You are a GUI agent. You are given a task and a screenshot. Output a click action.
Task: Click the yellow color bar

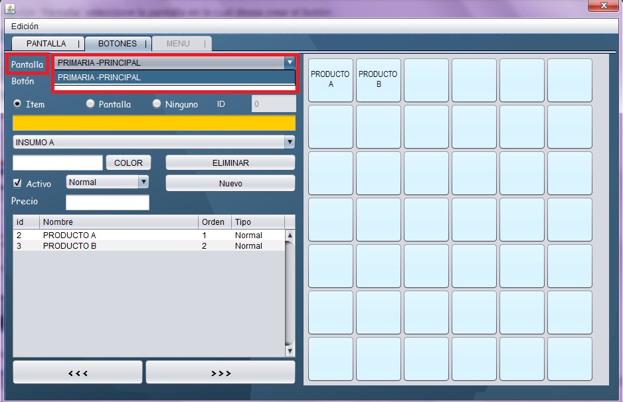click(x=153, y=123)
